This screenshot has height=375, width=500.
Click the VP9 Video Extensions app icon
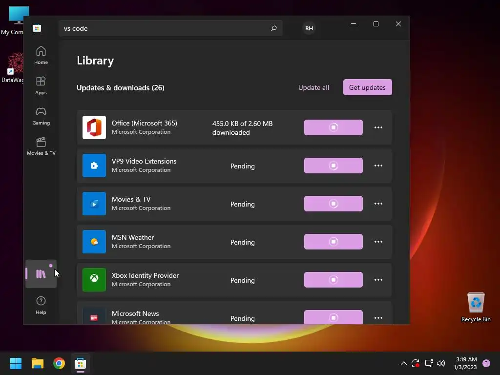[x=94, y=166]
